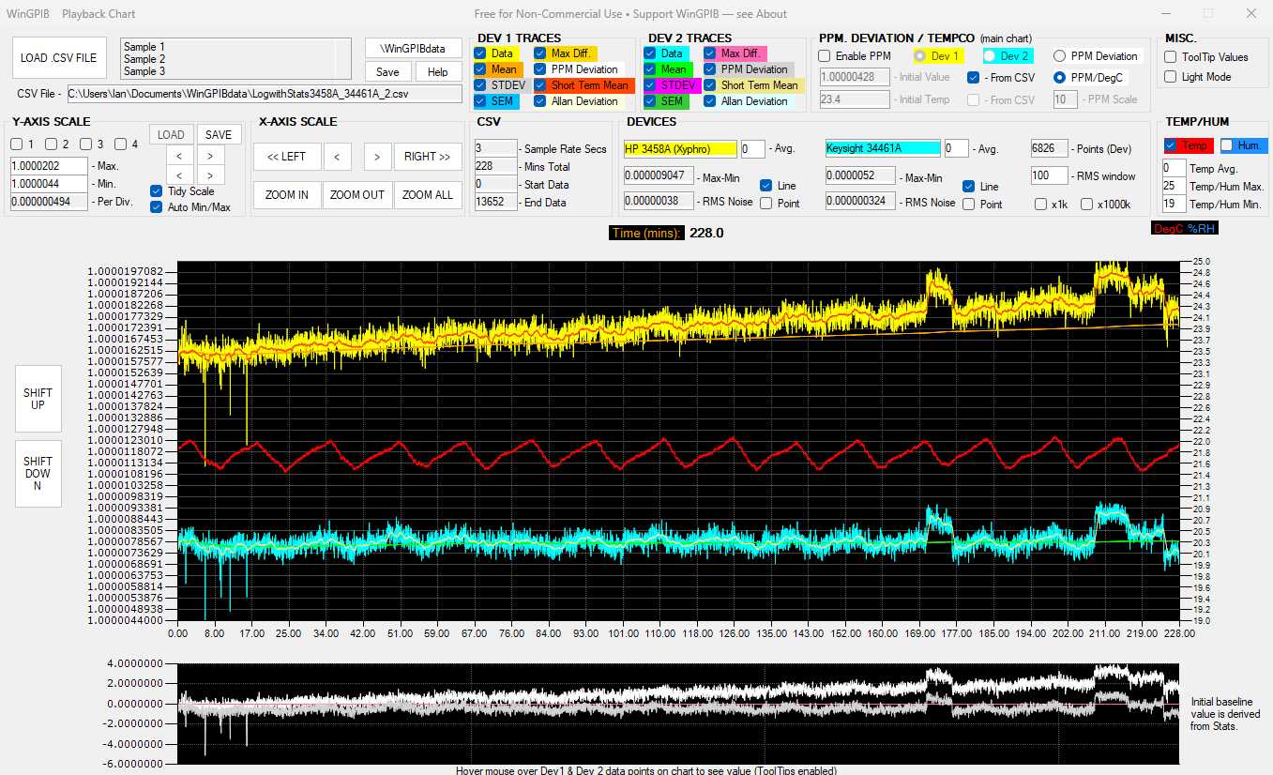Viewport: 1273px width, 775px height.
Task: Select Sample 2 in the list
Action: [144, 59]
